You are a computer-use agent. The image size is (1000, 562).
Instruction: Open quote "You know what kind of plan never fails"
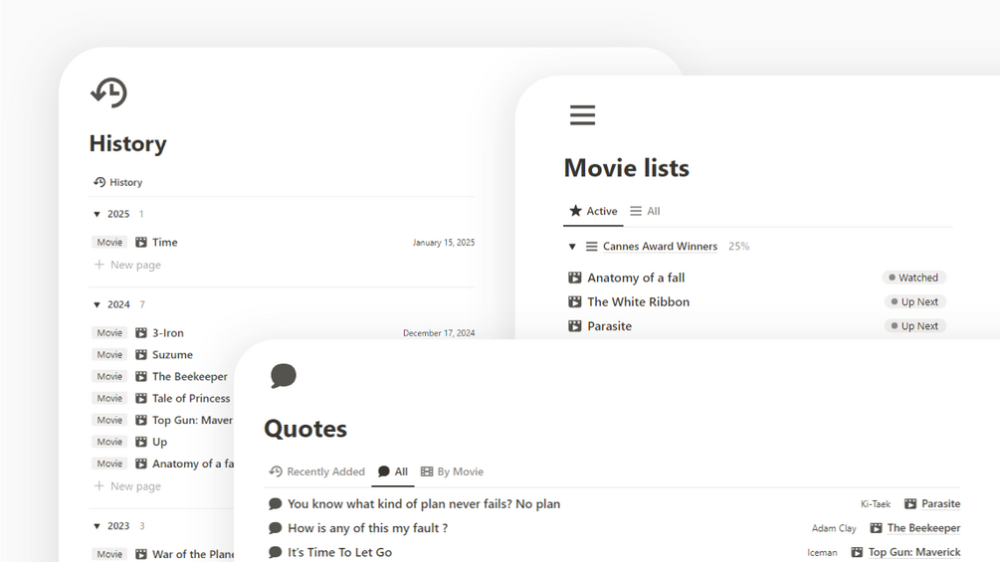(424, 504)
